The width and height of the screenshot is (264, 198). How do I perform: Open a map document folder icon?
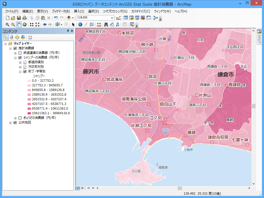[x=13, y=18]
